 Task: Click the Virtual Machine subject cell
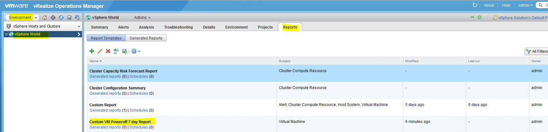292,122
